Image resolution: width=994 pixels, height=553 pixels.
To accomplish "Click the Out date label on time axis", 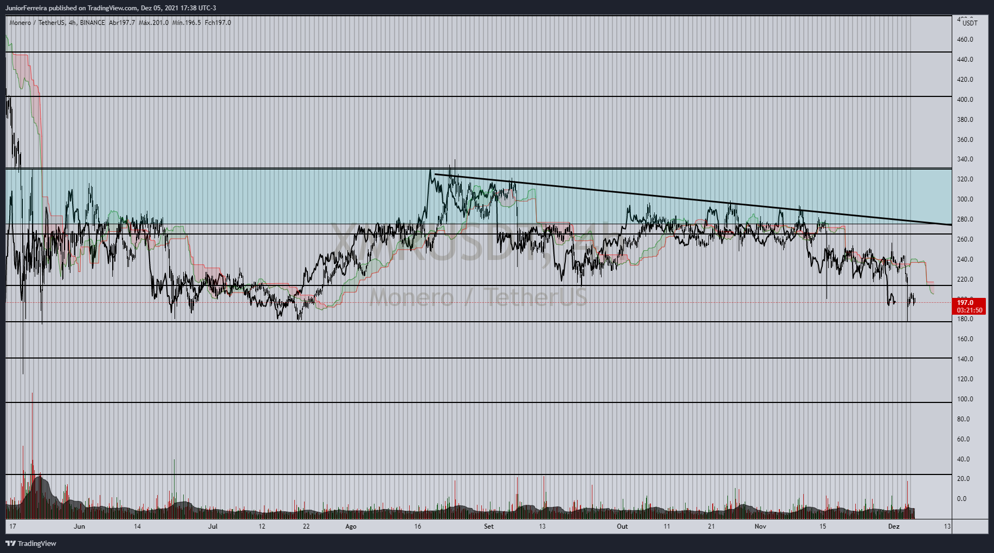I will click(x=622, y=526).
